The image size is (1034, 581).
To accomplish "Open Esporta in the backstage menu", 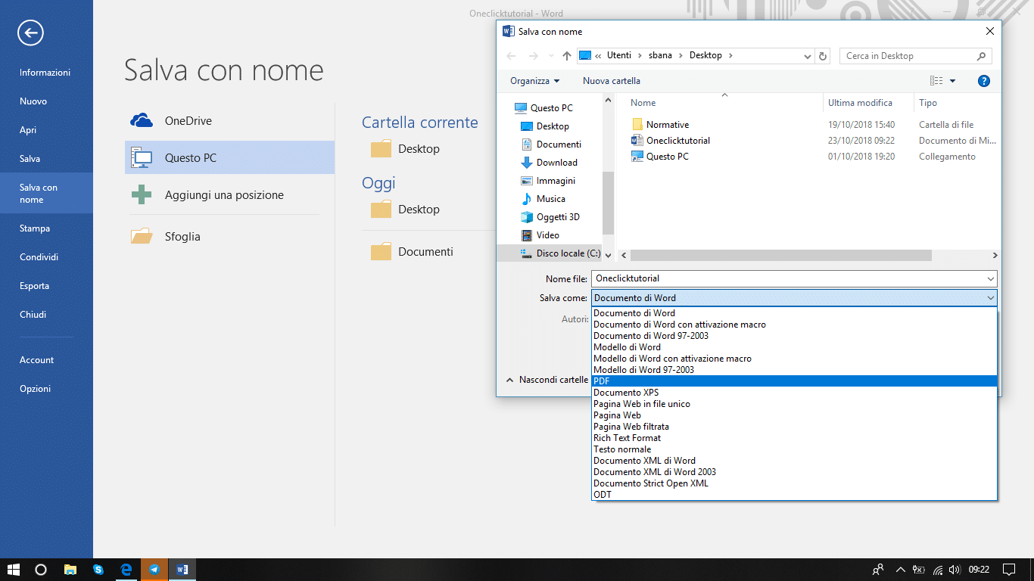I will coord(46,286).
